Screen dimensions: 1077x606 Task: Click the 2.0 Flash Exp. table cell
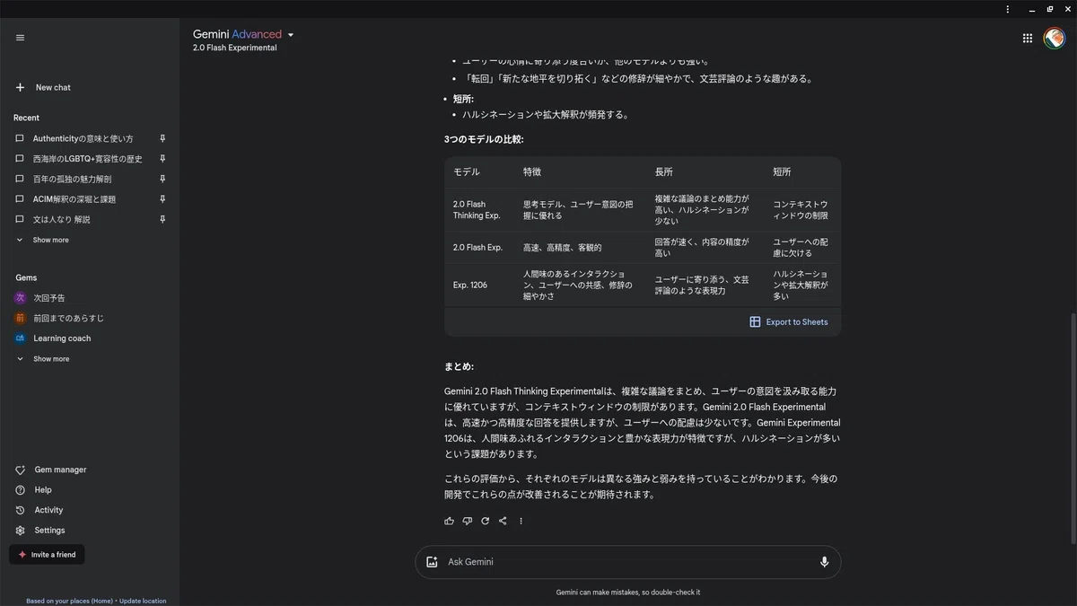(x=477, y=247)
